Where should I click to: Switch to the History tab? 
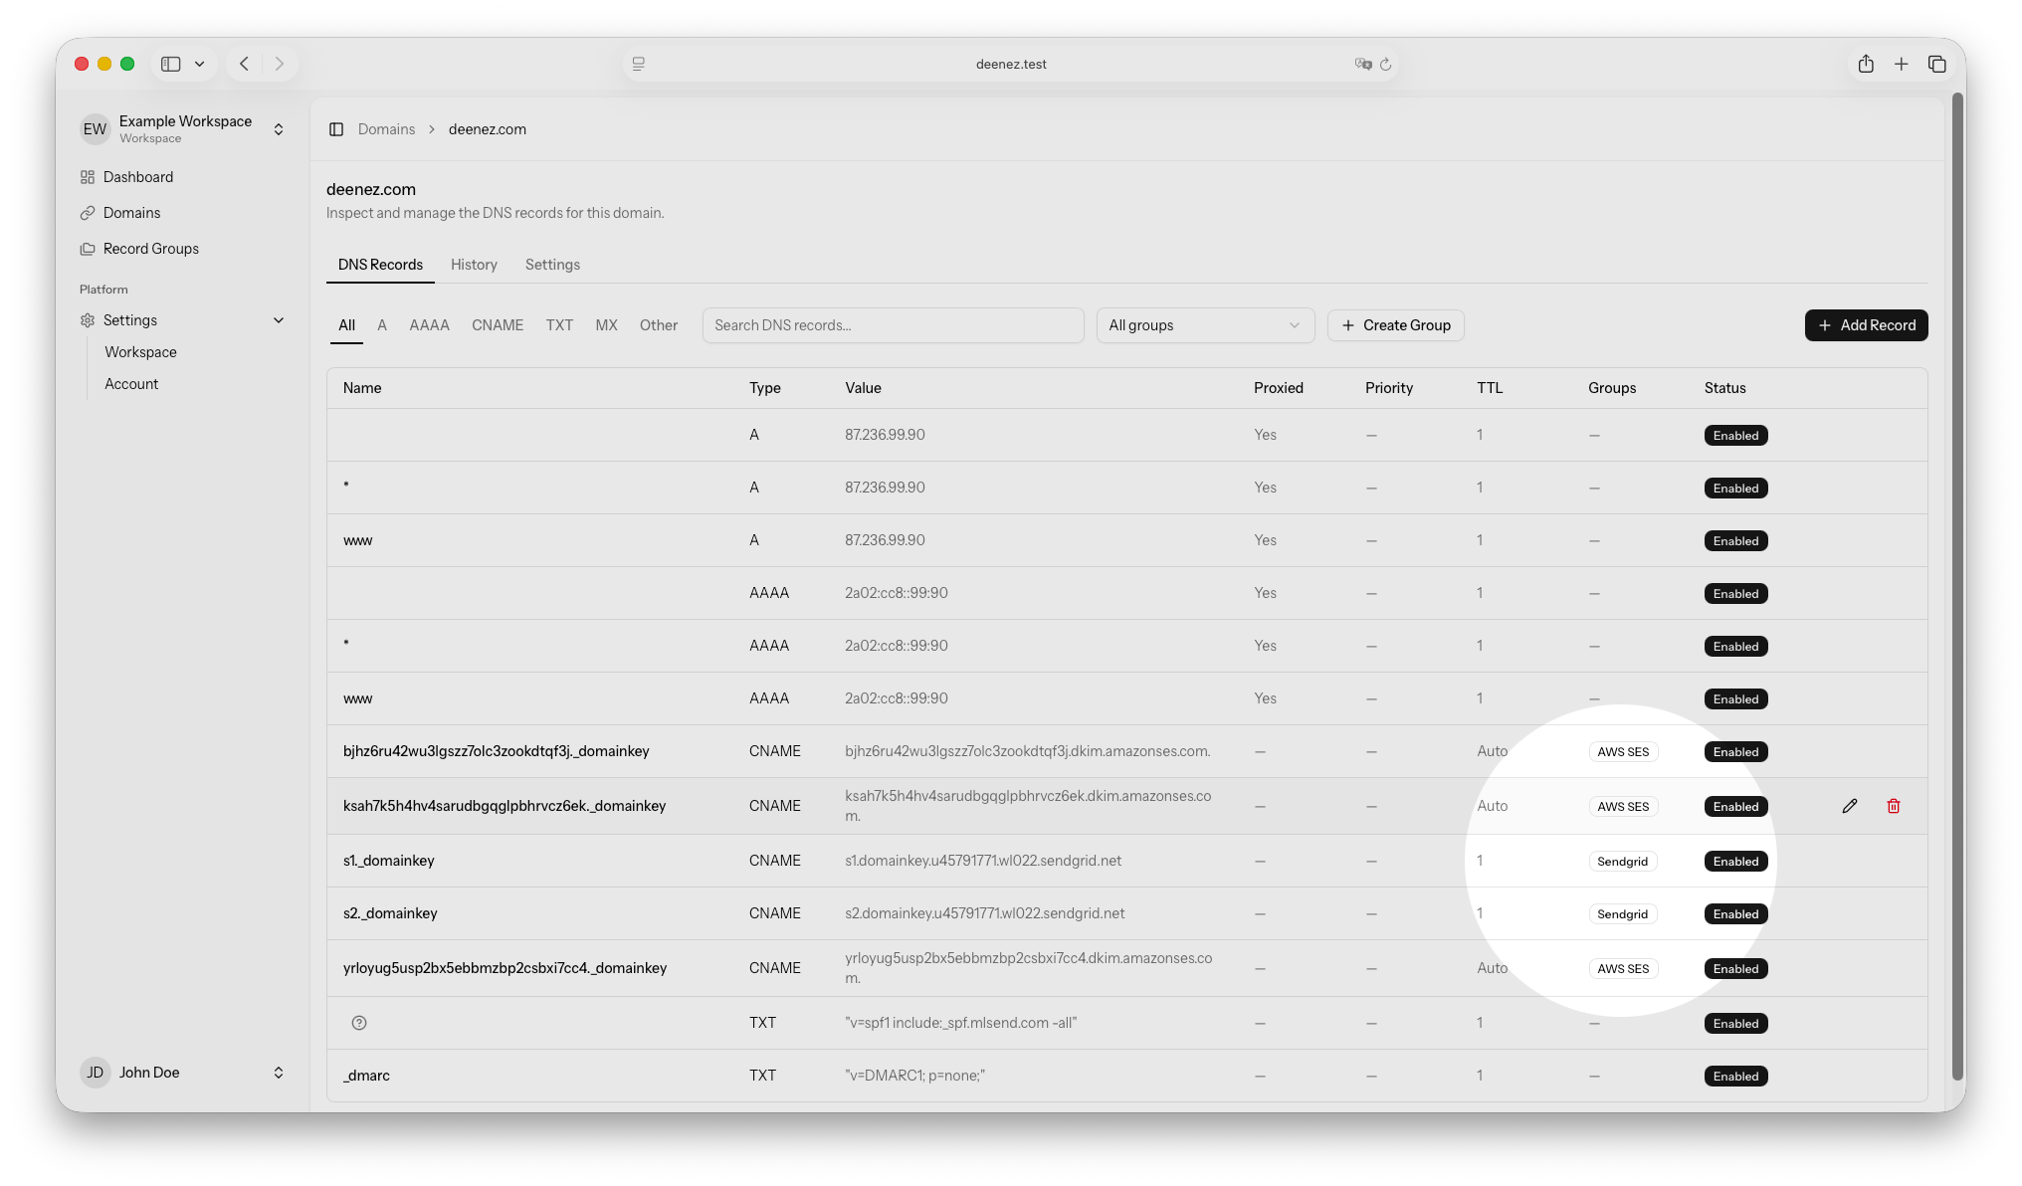tap(474, 265)
